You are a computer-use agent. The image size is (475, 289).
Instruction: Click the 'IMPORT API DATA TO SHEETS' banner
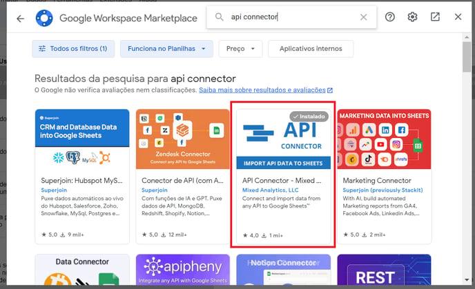point(283,163)
